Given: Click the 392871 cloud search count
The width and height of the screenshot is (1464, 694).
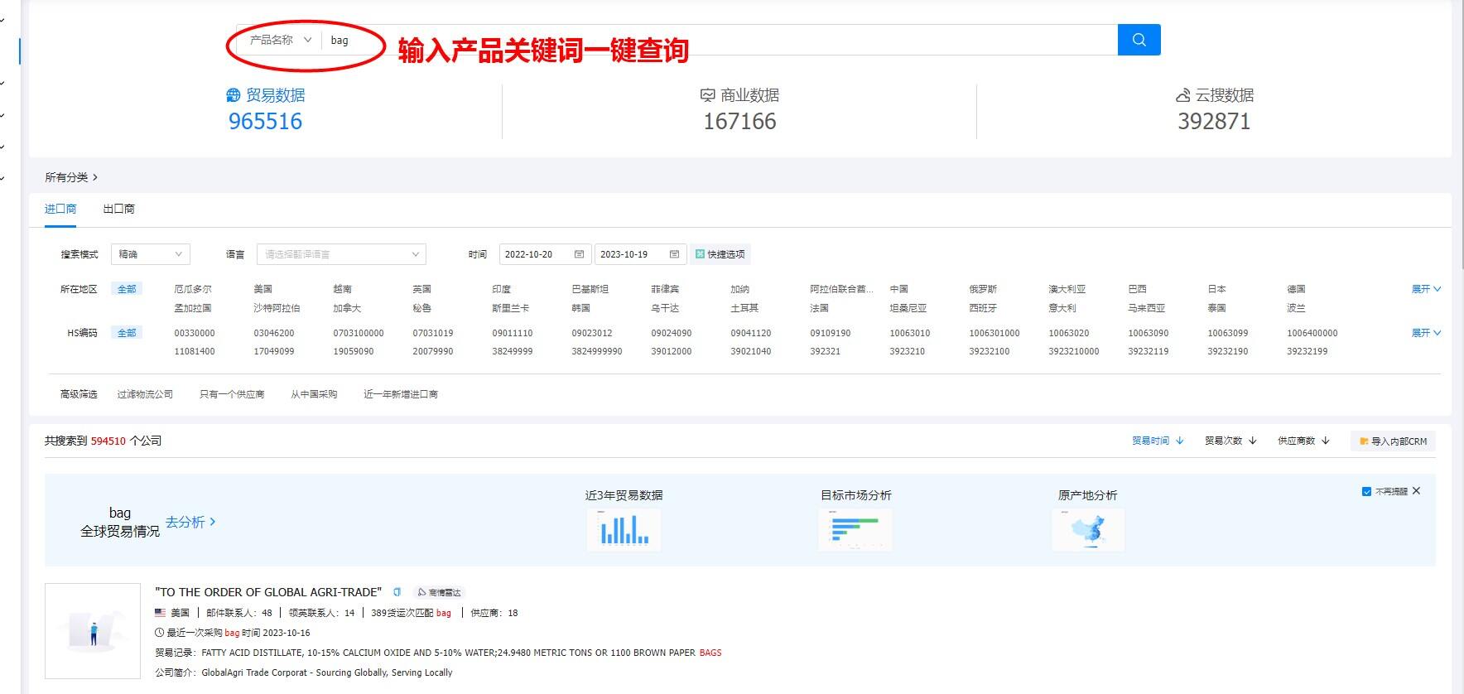Looking at the screenshot, I should click(x=1214, y=122).
